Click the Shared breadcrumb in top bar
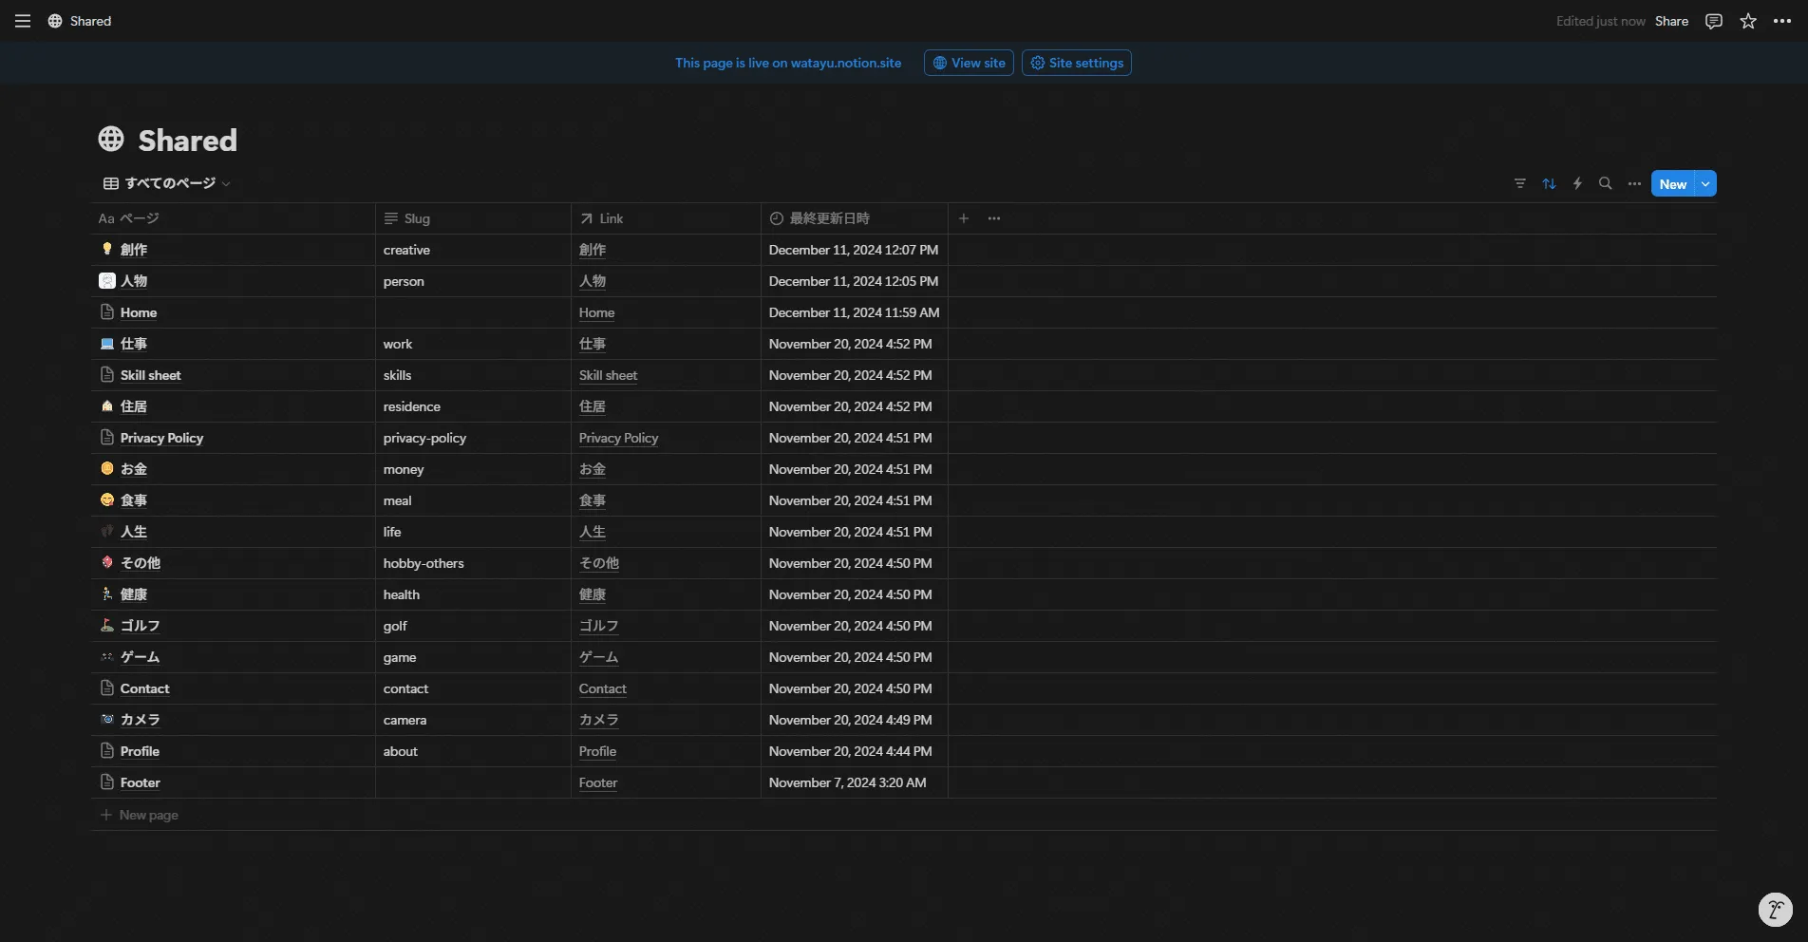Screen dimensions: 1808x942 (80, 21)
